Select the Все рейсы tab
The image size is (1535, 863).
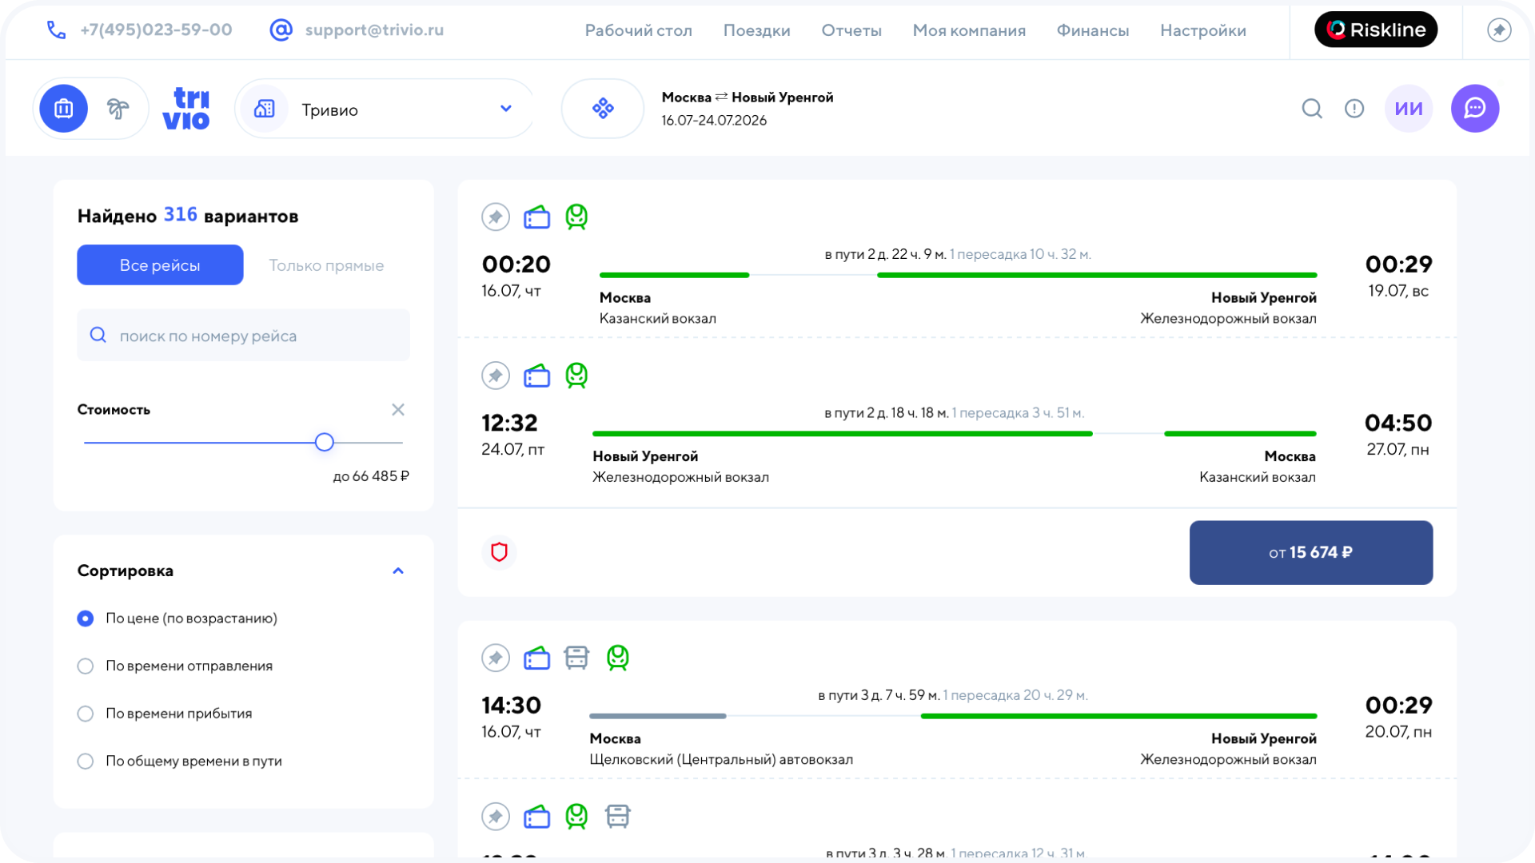point(160,265)
